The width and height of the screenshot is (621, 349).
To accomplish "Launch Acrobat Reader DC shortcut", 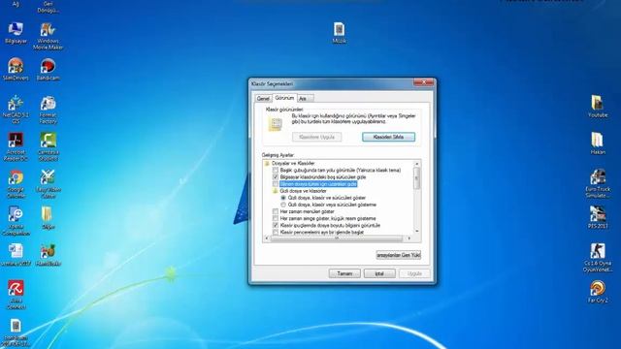I will click(16, 146).
